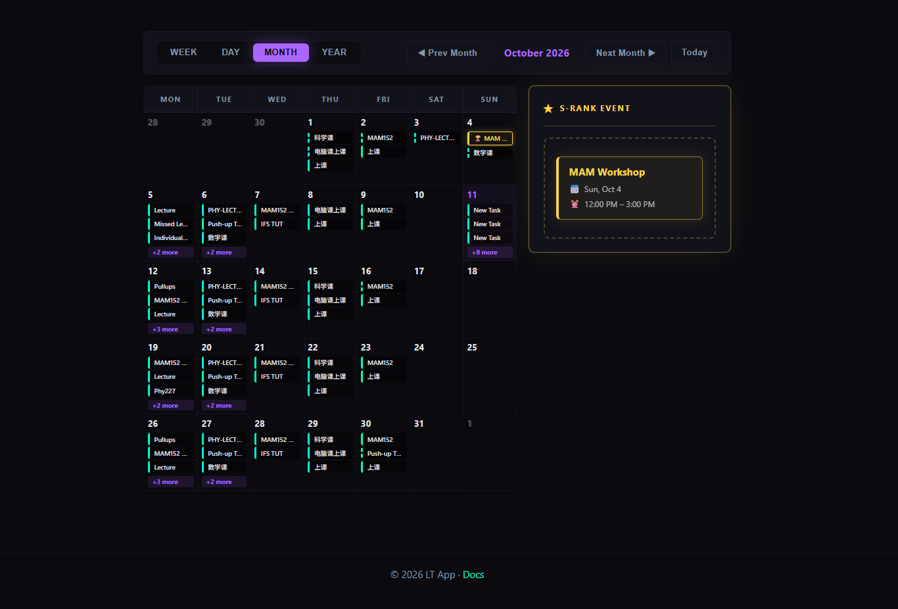Expand +8 more events on Sunday 11

pyautogui.click(x=490, y=253)
